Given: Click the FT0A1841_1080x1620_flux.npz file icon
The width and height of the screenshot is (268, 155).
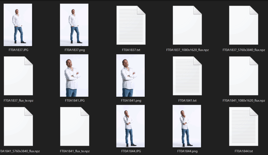Looking at the screenshot, I should (243, 76).
